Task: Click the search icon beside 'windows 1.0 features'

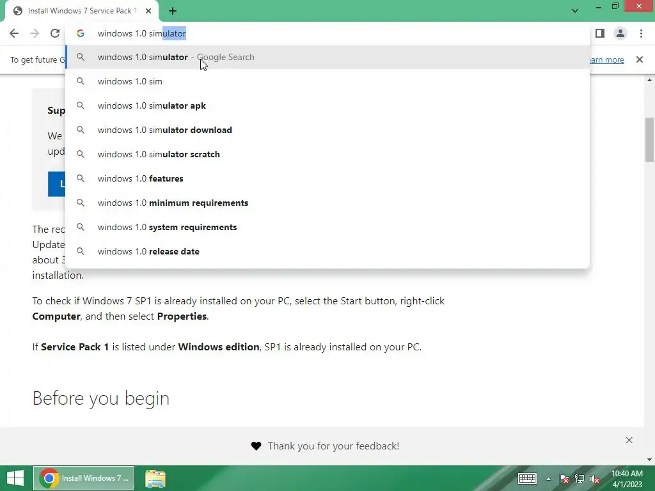Action: [x=81, y=178]
